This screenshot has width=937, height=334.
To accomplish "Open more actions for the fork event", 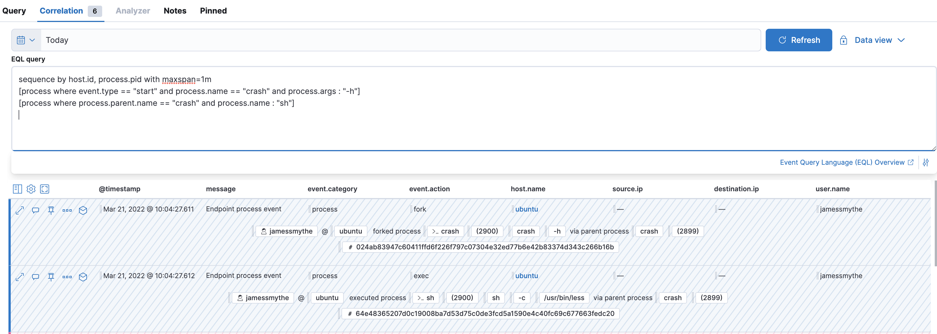I will point(67,210).
